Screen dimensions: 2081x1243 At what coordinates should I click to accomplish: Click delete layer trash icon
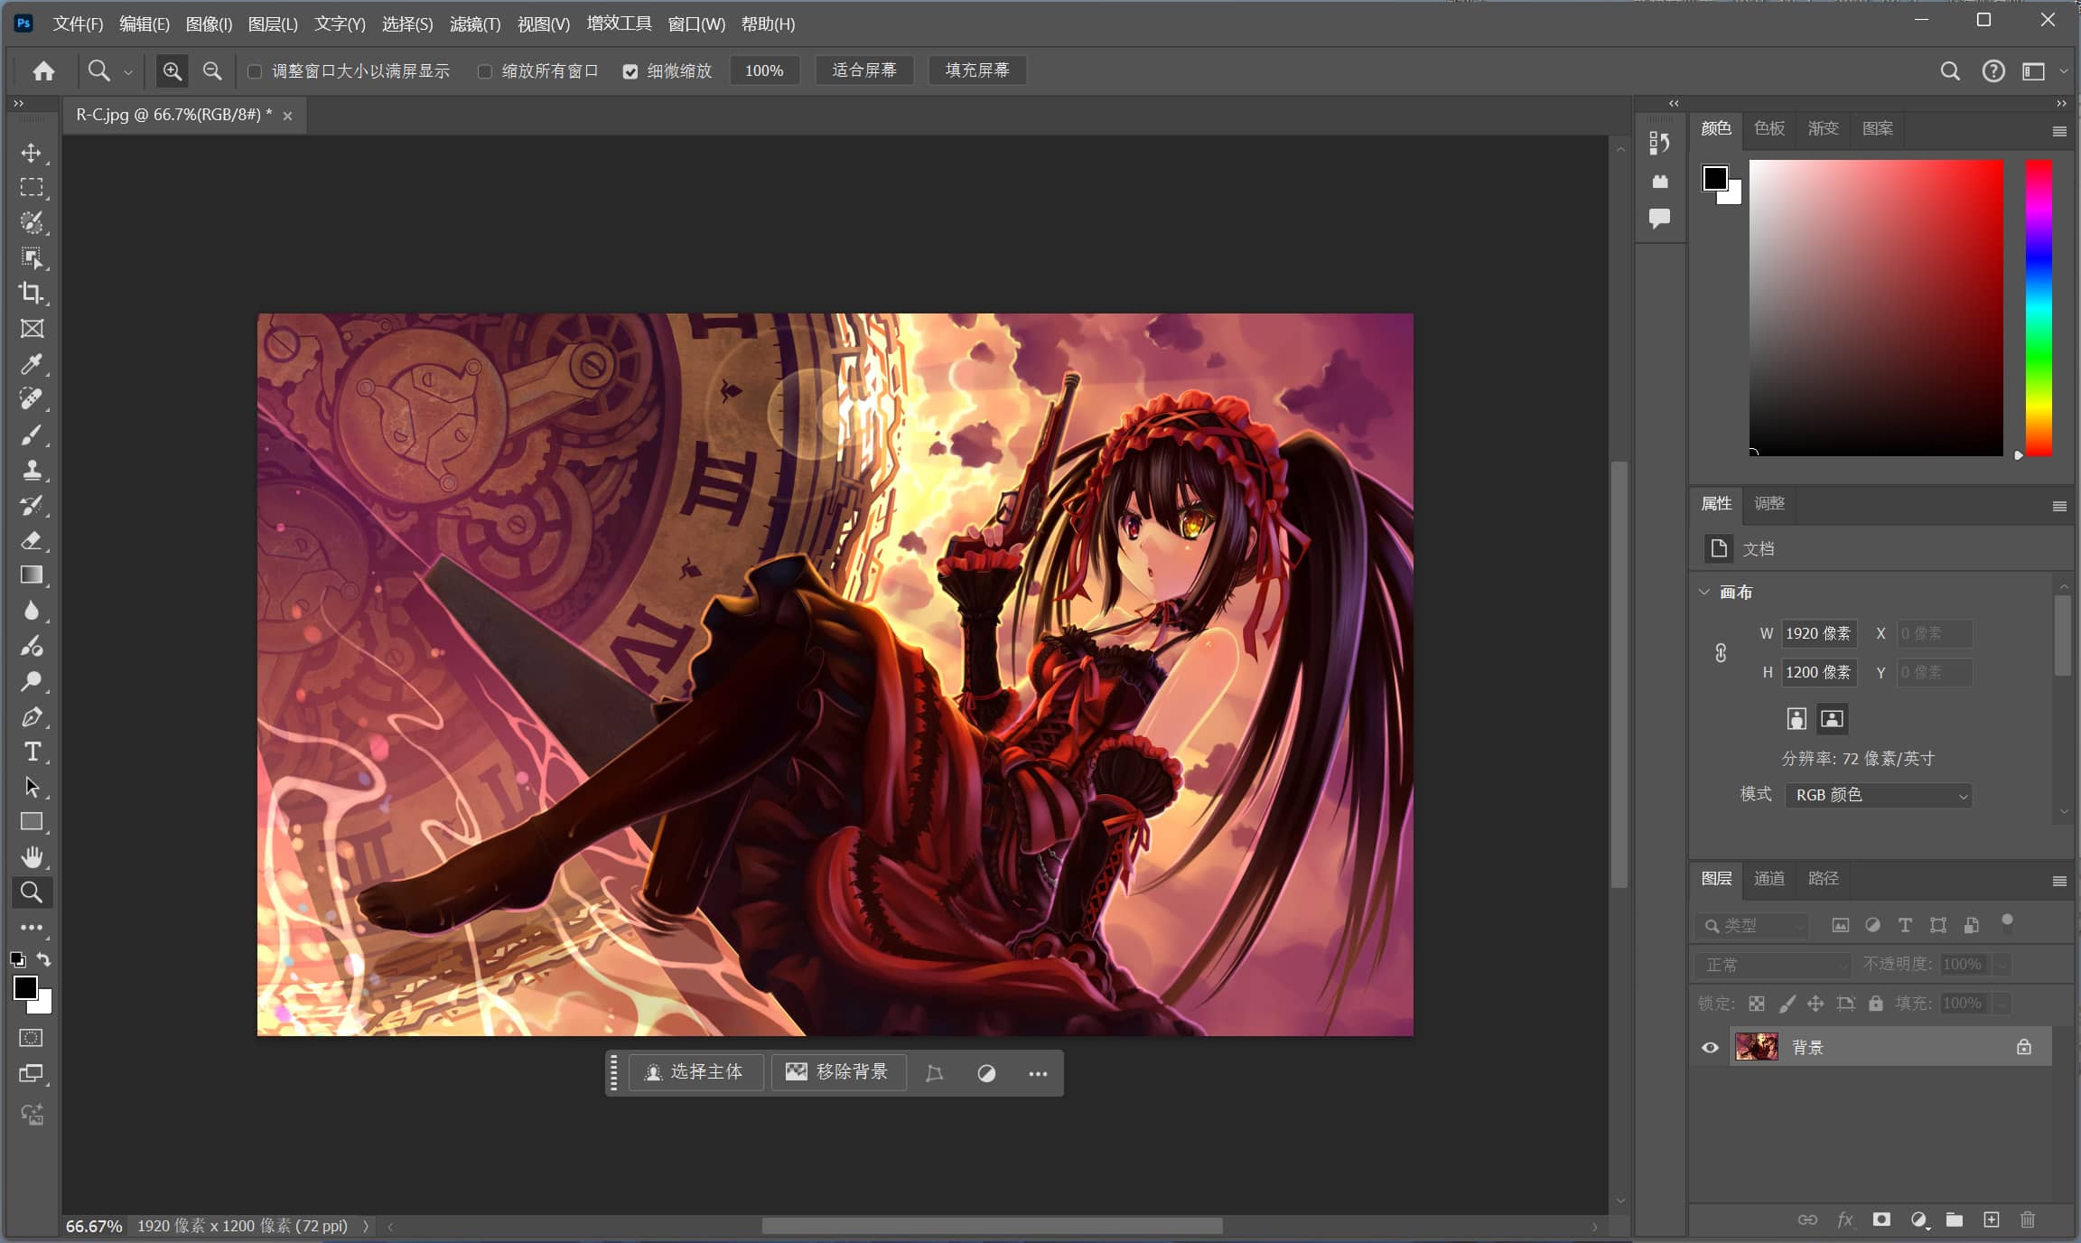(2028, 1220)
